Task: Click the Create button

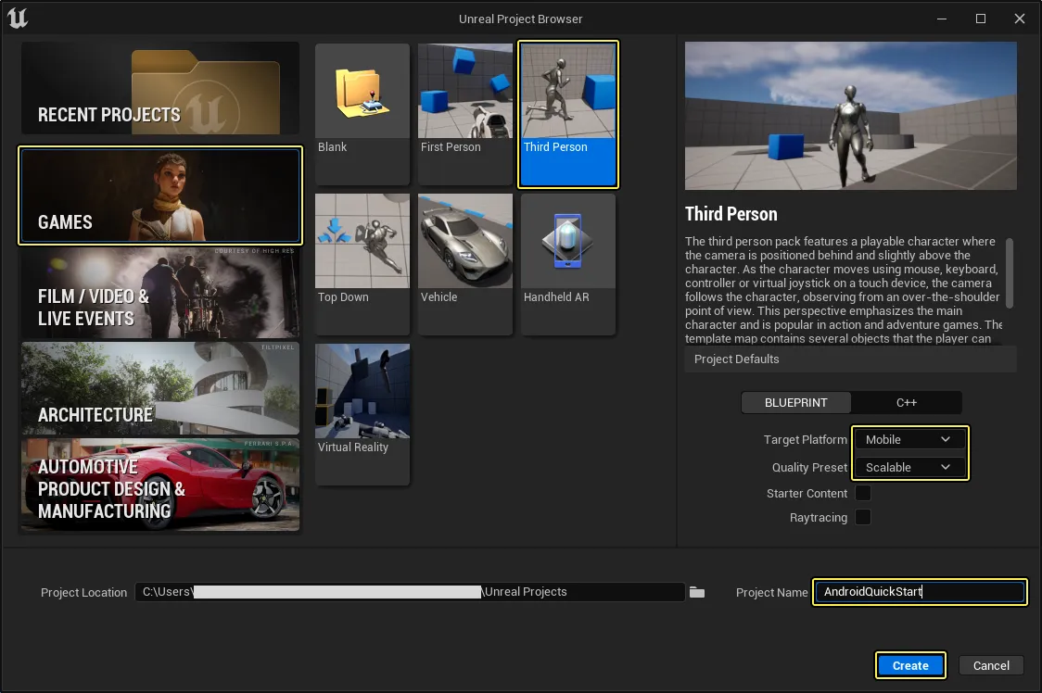Action: pyautogui.click(x=910, y=666)
